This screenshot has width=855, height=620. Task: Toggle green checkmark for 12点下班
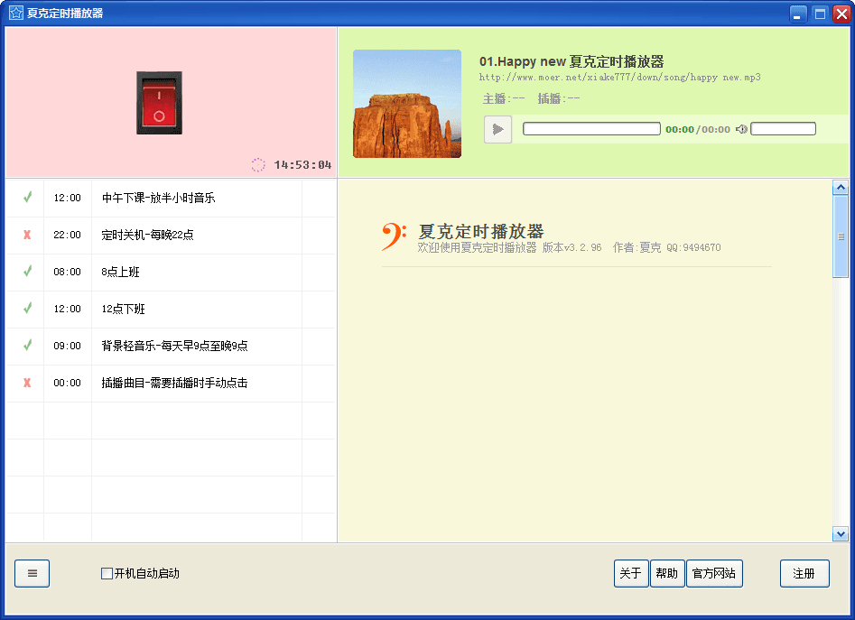click(27, 309)
